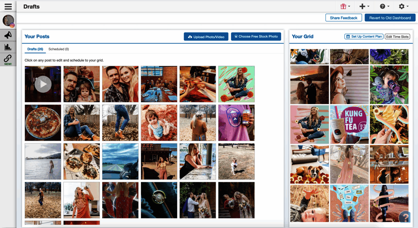
Task: Play the video draft thumbnail
Action: pos(43,84)
